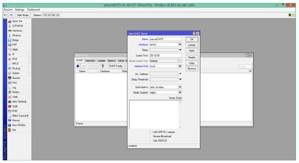Click the Disable button

[x=192, y=57]
